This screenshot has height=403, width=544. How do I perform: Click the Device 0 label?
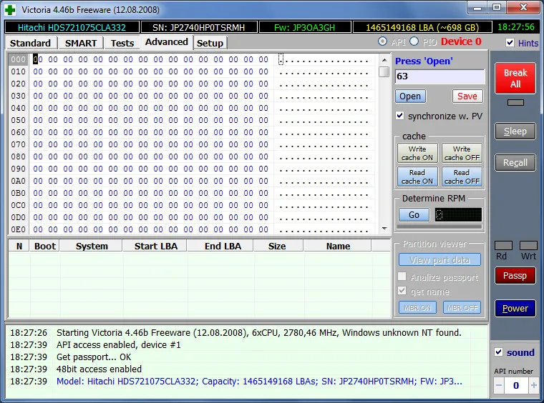[461, 41]
